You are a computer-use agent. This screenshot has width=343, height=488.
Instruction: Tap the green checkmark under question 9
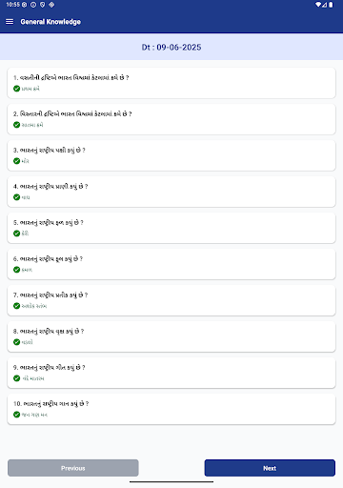click(x=17, y=378)
